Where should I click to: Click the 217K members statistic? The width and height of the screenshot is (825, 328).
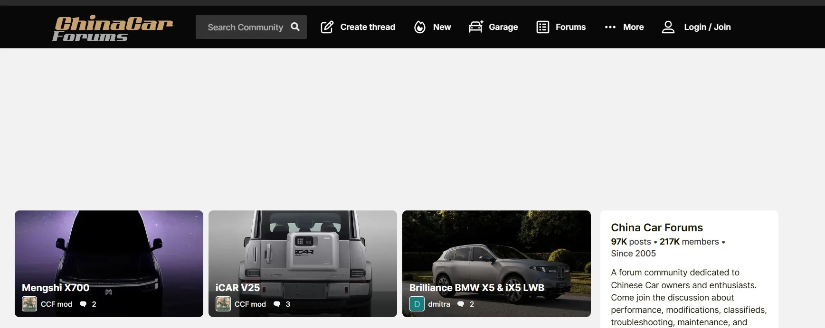tap(689, 242)
